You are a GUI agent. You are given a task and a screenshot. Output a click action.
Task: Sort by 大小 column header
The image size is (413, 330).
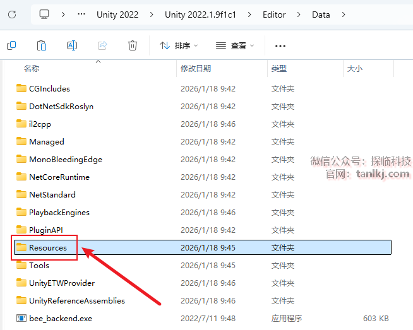coord(355,68)
